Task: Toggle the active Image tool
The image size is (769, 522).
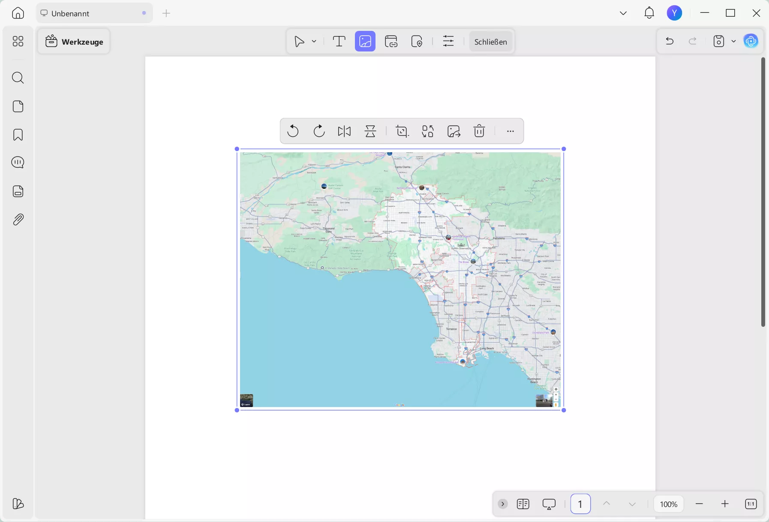Action: [365, 42]
